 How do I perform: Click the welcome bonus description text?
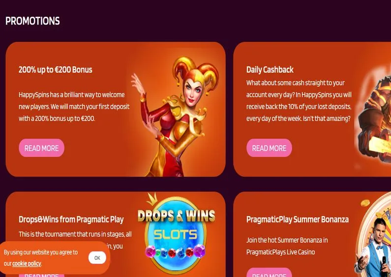click(74, 106)
